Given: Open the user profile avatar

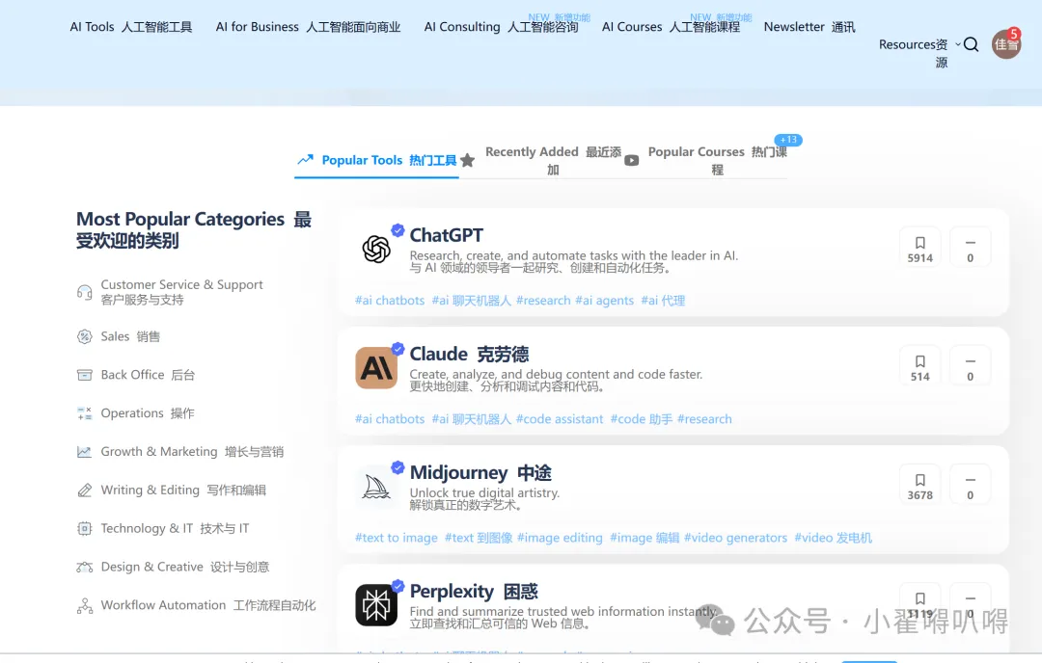Looking at the screenshot, I should [1005, 44].
